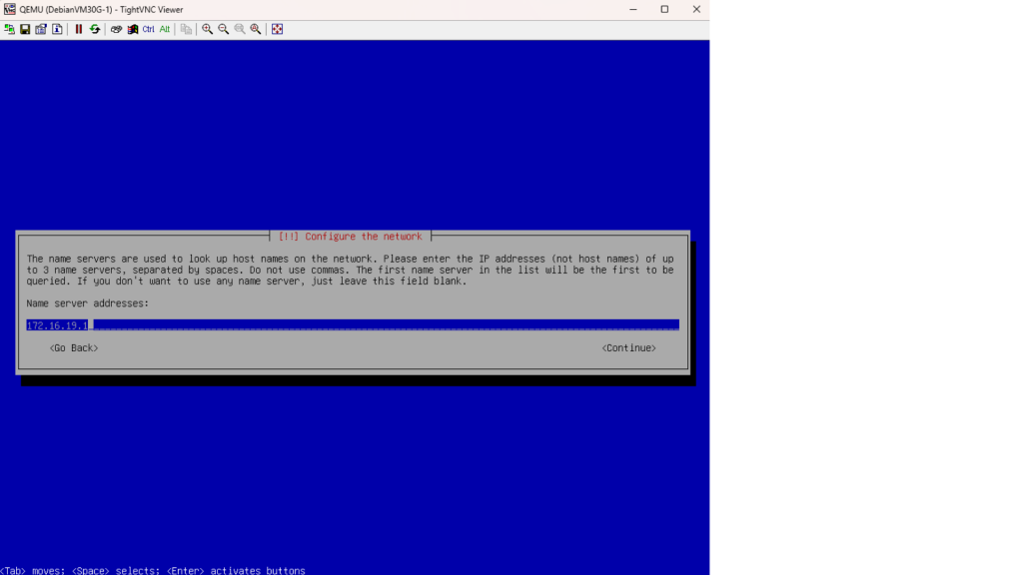Send Ctrl+Alt+Del to the remote machine
Screen dimensions: 1023x575
(116, 29)
